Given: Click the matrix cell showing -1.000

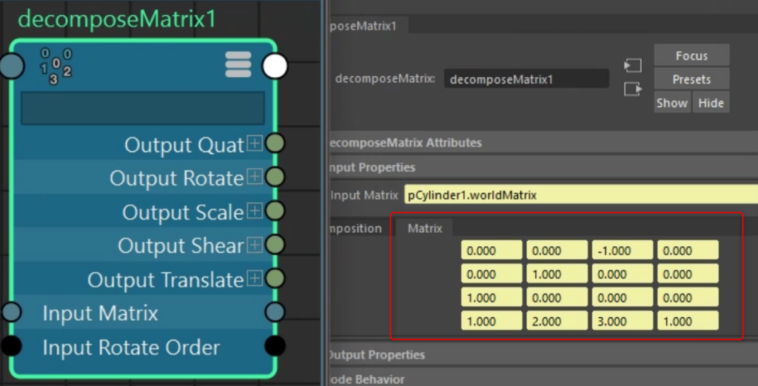Looking at the screenshot, I should click(623, 251).
